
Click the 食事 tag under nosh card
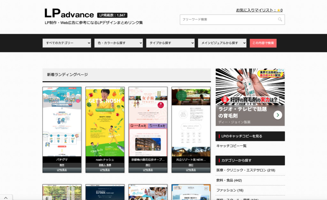[109, 165]
